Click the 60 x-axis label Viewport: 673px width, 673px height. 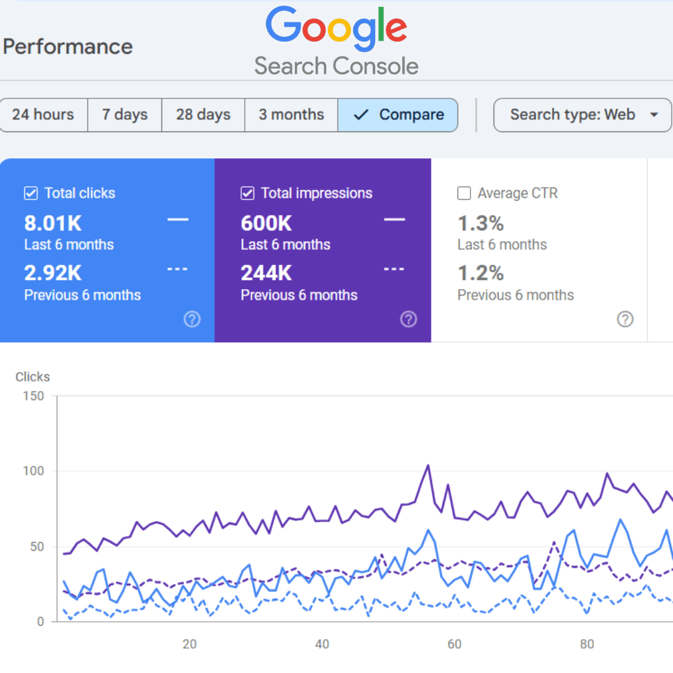[454, 644]
